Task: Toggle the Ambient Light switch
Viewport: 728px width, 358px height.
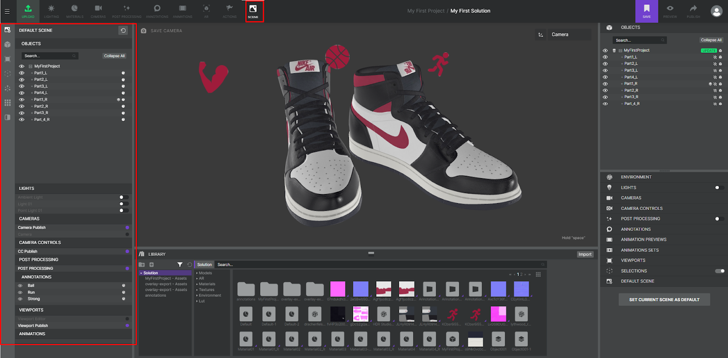Action: (x=124, y=197)
